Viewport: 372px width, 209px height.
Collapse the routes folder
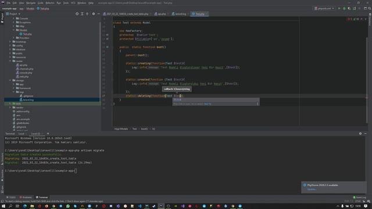coord(10,61)
